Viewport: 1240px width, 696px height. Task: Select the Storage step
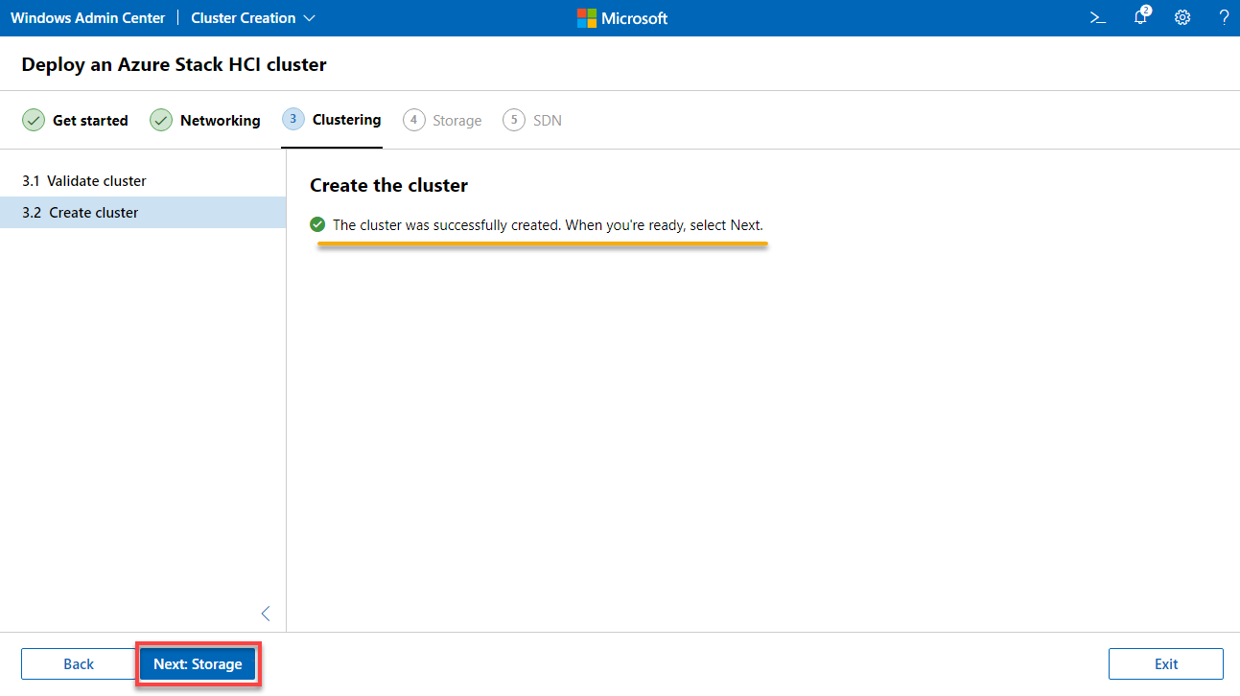[x=442, y=120]
